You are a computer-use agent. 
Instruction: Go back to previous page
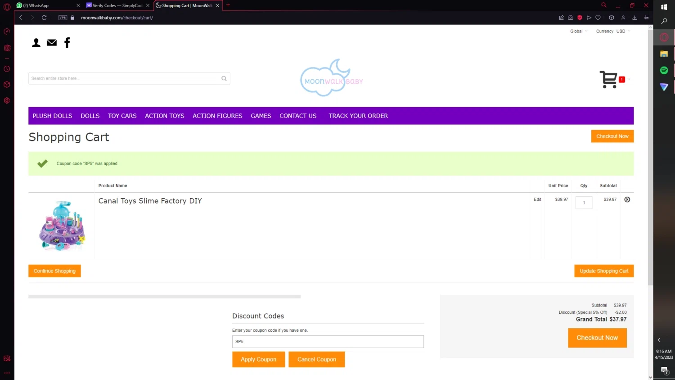click(x=21, y=18)
